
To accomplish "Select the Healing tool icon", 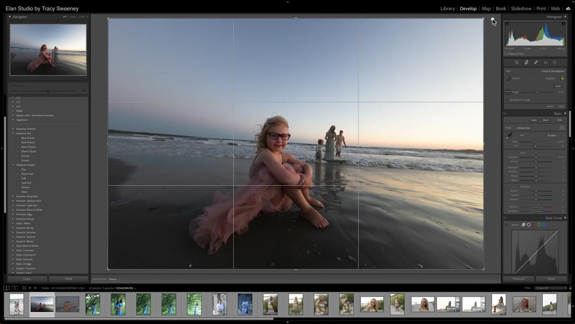I will tap(536, 62).
